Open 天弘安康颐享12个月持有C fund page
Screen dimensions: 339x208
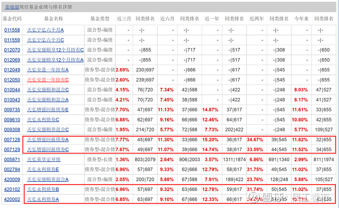point(56,50)
